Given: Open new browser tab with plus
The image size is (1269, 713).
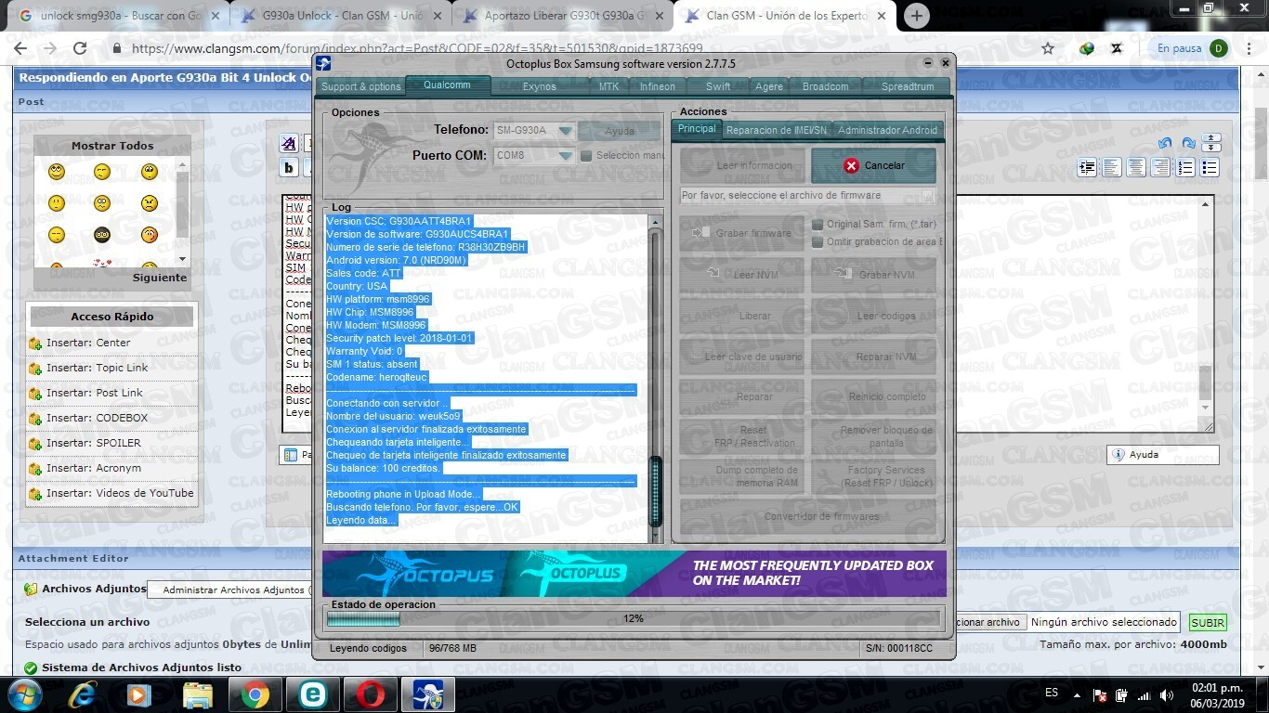Looking at the screenshot, I should coord(916,16).
